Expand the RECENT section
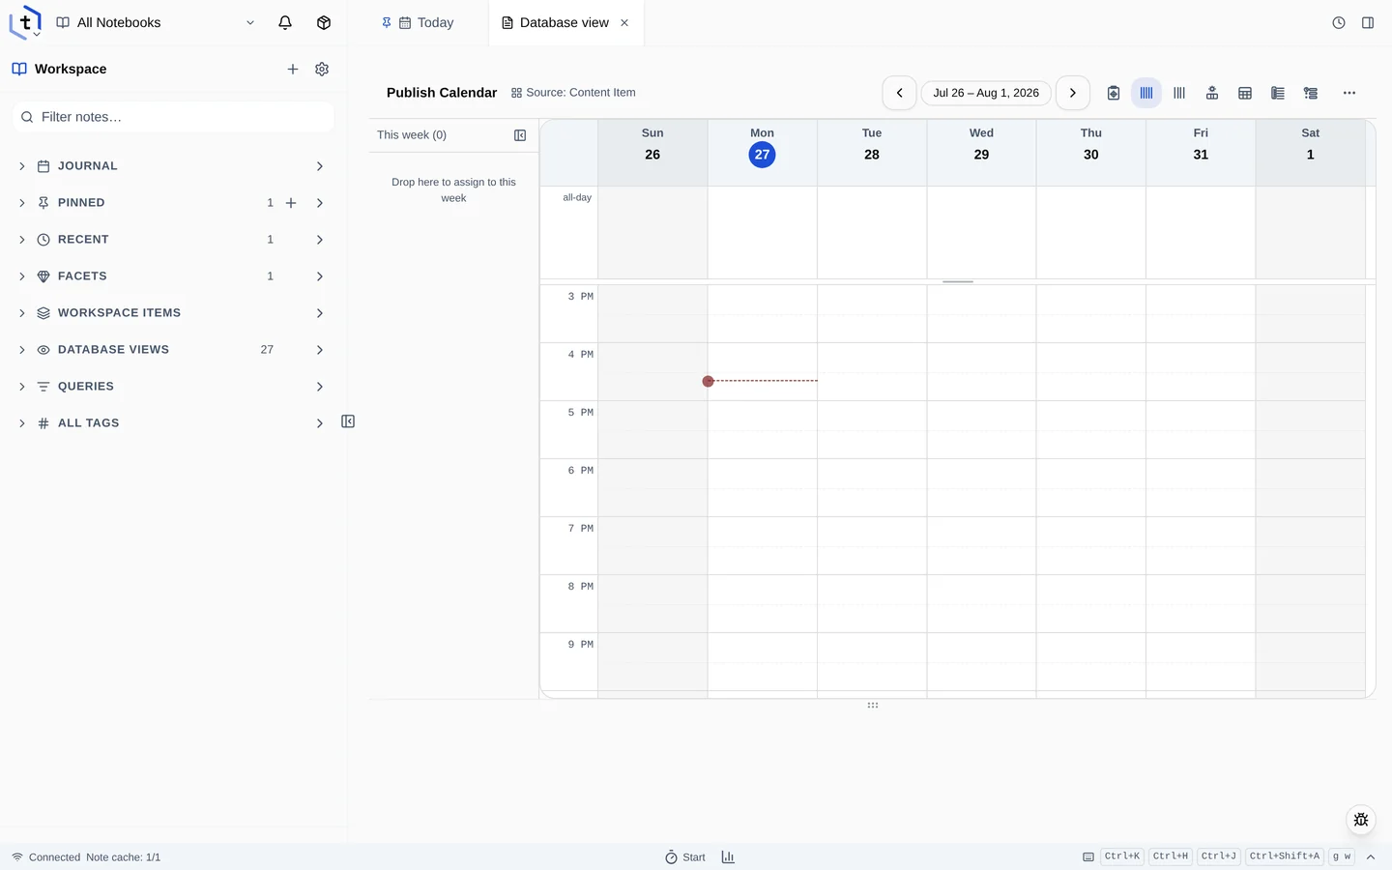 pos(22,240)
